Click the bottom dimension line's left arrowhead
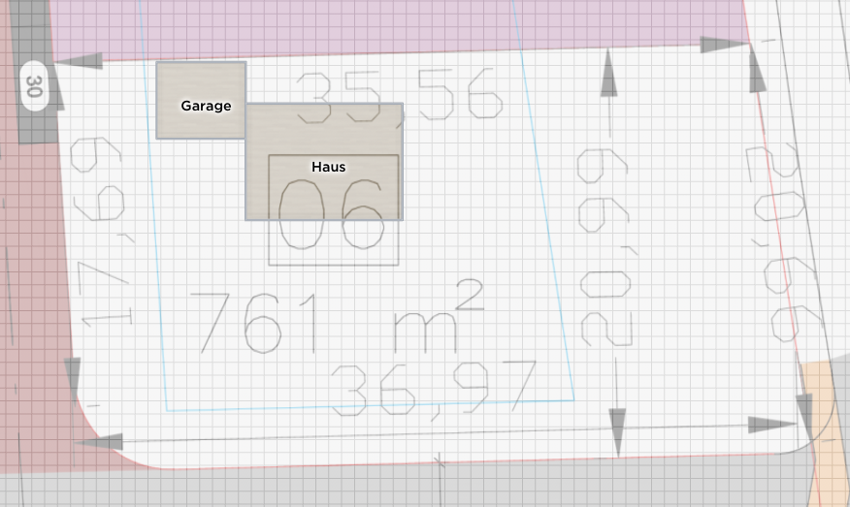The height and width of the screenshot is (507, 850). 99,442
